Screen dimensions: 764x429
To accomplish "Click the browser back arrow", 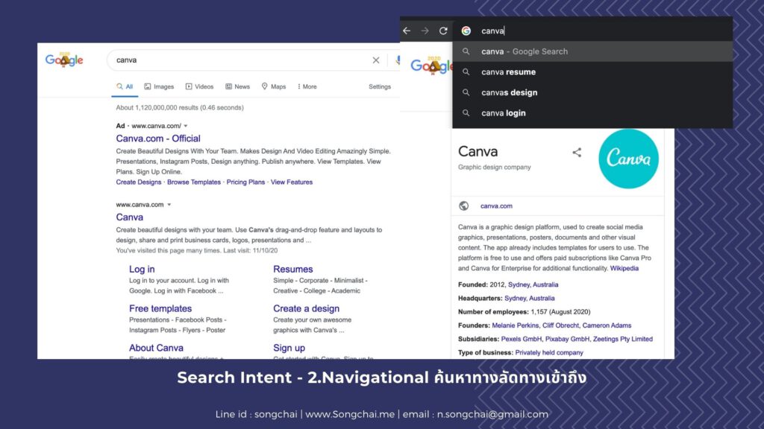I will (x=407, y=31).
